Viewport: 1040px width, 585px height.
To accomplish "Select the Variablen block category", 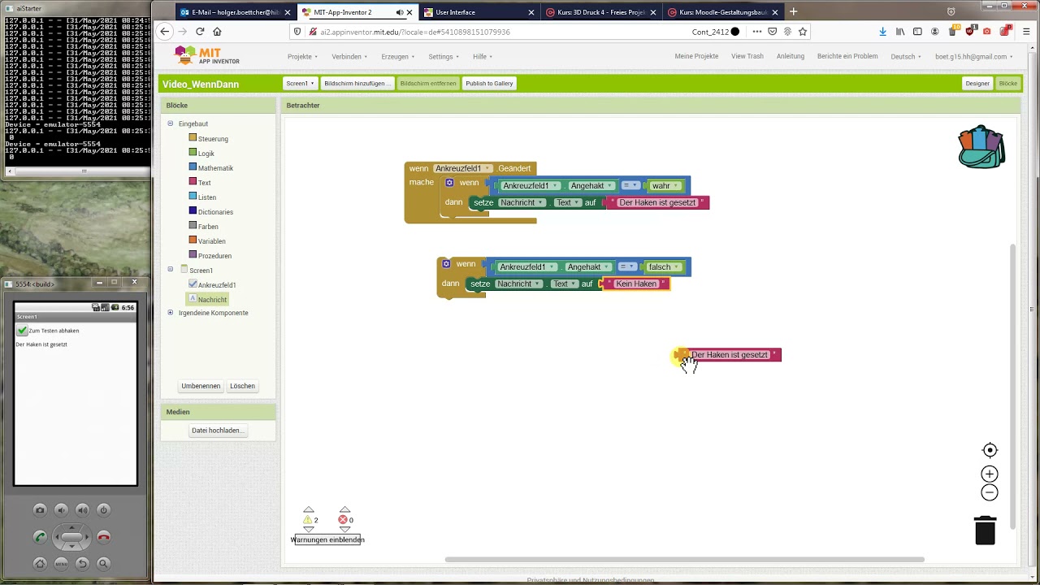I will 211,241.
